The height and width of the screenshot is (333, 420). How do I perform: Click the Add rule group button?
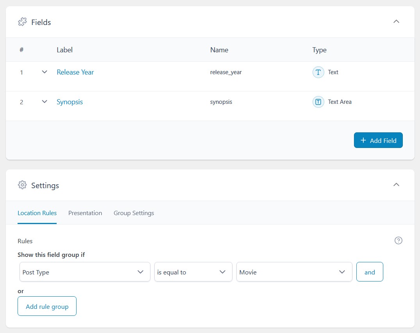click(47, 306)
